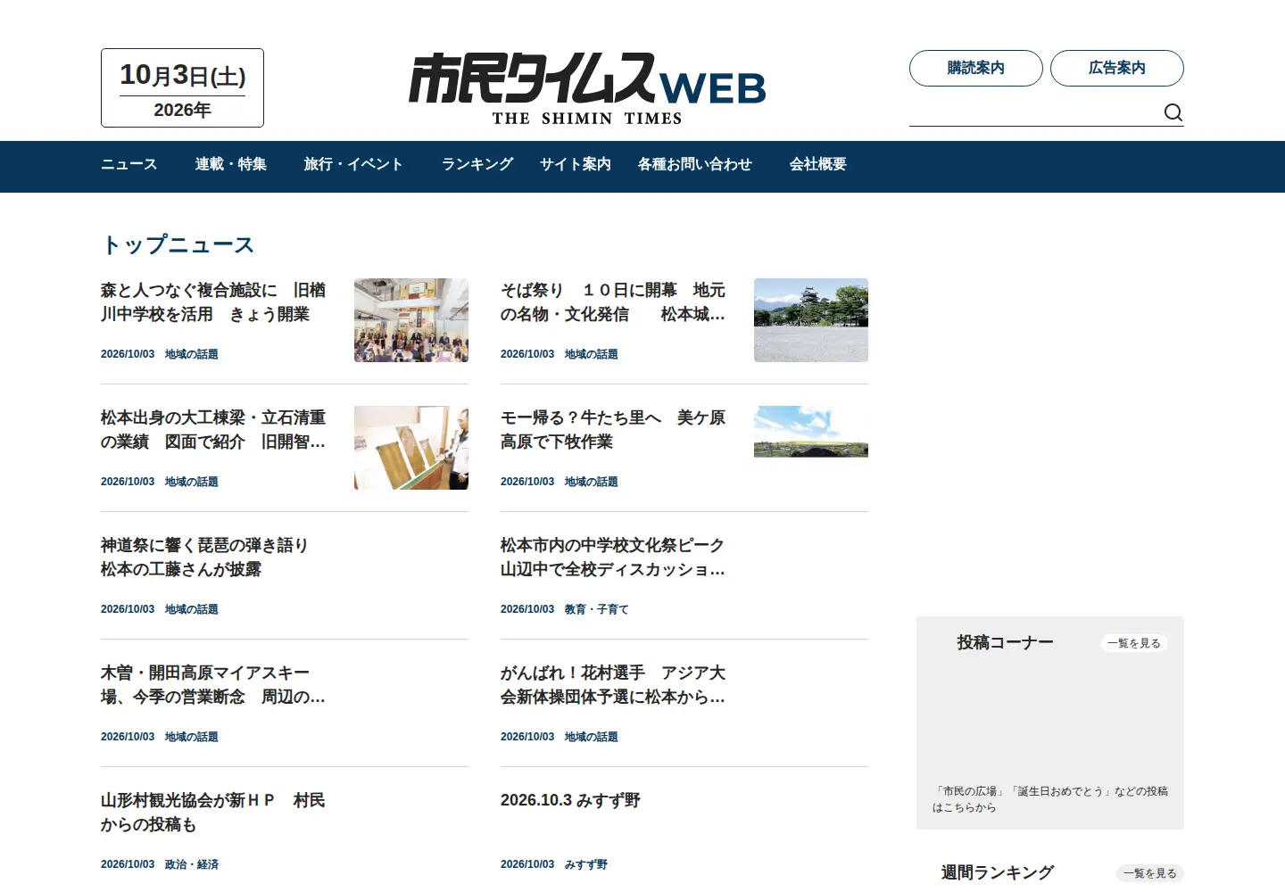Read the 木曽・開田高原マイアスキー場 article
This screenshot has width=1285, height=892.
pos(213,685)
